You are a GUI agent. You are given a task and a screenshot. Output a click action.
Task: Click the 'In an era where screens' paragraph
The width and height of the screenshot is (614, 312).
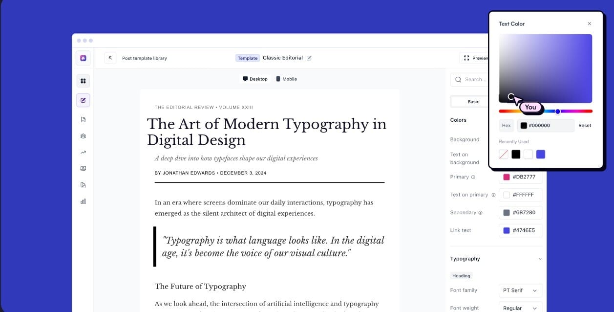(x=264, y=208)
